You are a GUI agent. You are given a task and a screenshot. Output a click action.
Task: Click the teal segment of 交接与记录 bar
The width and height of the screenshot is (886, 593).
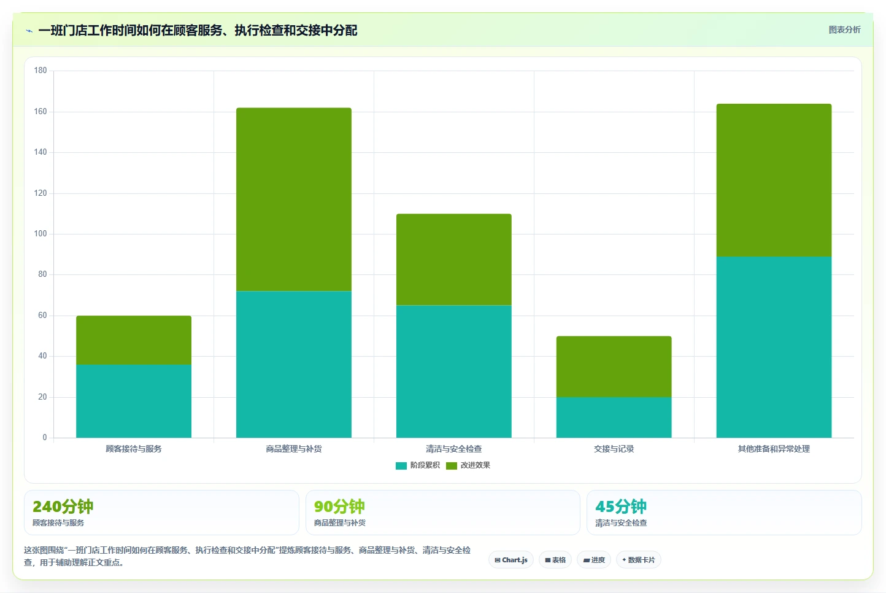tap(614, 417)
